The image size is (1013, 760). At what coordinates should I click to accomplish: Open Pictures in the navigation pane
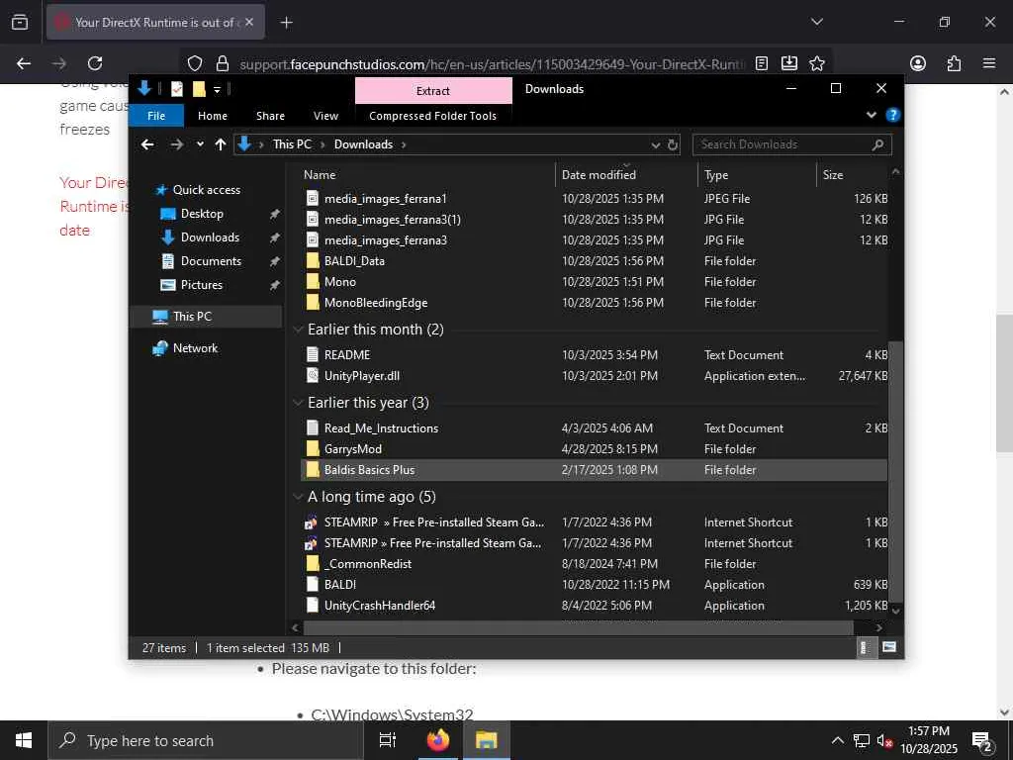(x=201, y=285)
